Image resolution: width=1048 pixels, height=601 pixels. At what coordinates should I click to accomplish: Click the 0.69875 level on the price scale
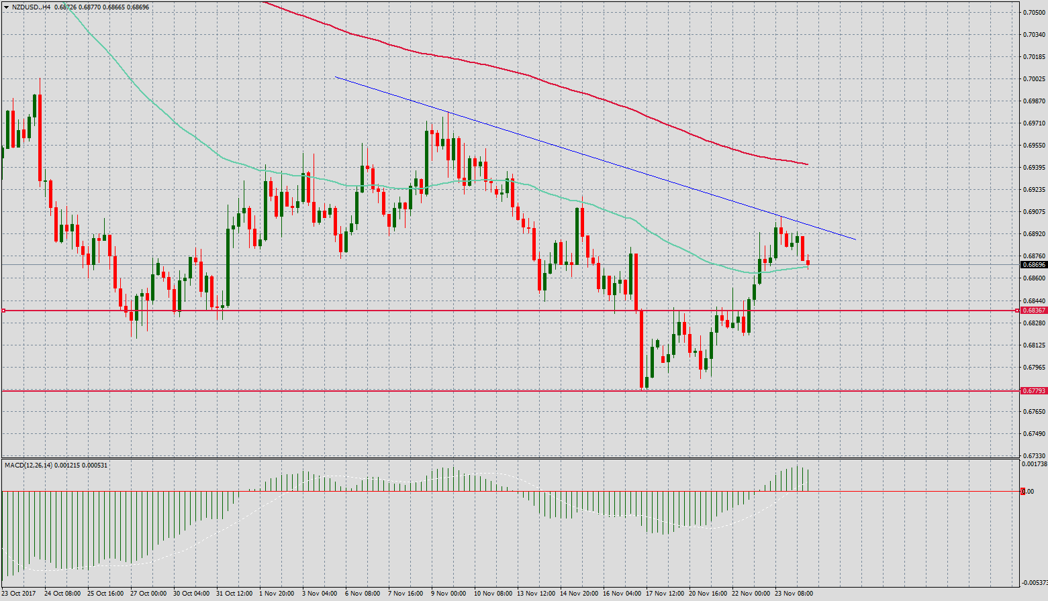coord(1032,101)
